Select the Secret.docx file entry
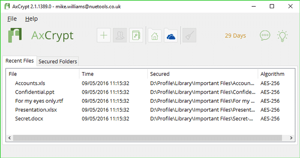The height and width of the screenshot is (158, 300). [29, 118]
